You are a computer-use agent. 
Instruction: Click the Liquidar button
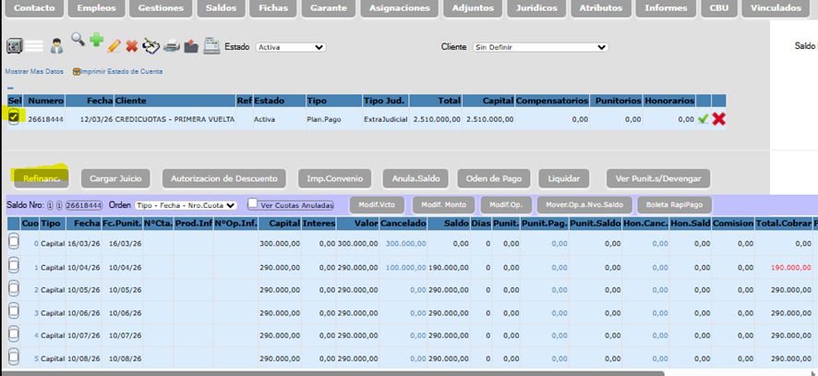click(x=564, y=178)
